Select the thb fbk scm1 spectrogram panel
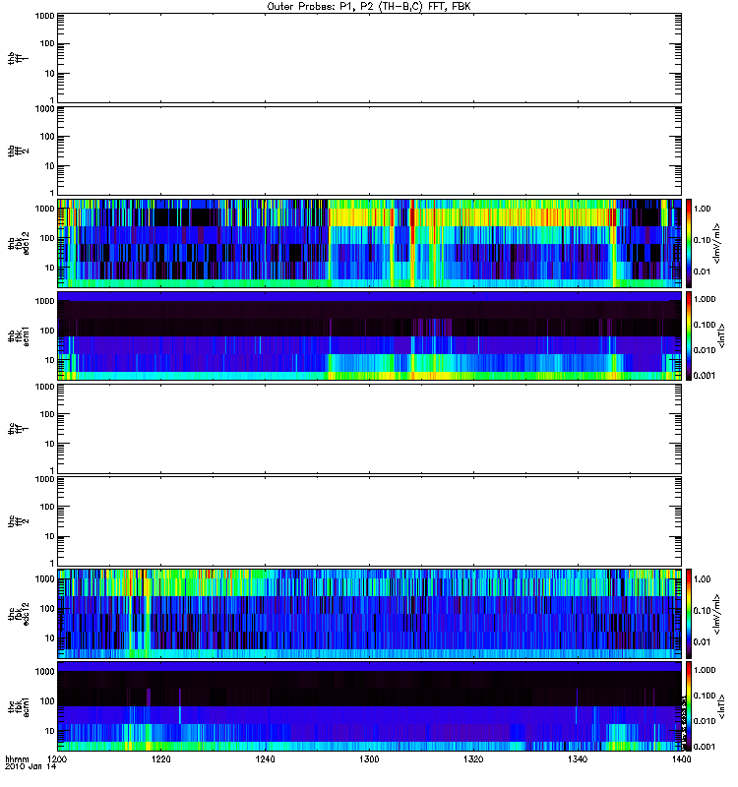Screen dimensions: 738x787 pos(369,335)
